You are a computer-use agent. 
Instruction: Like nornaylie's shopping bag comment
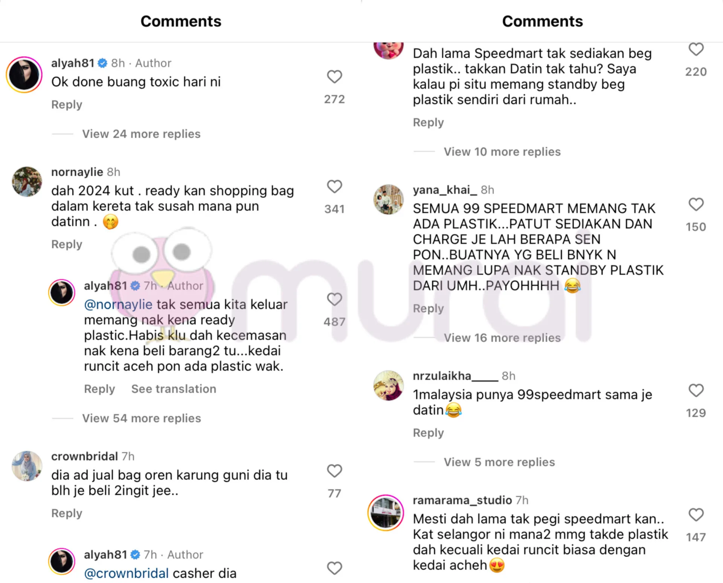[334, 186]
